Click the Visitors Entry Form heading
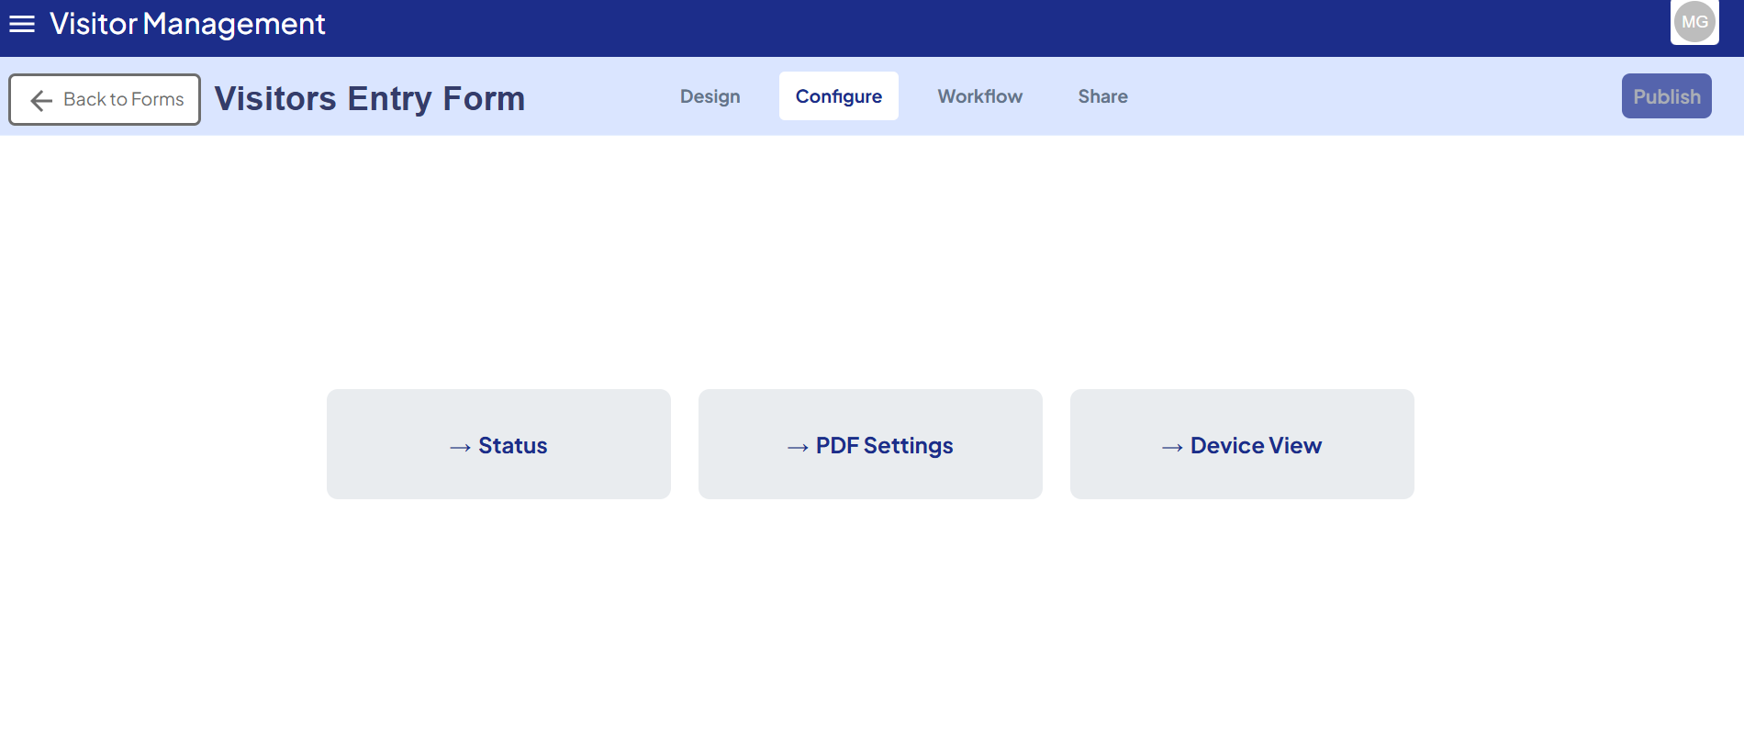 click(369, 98)
